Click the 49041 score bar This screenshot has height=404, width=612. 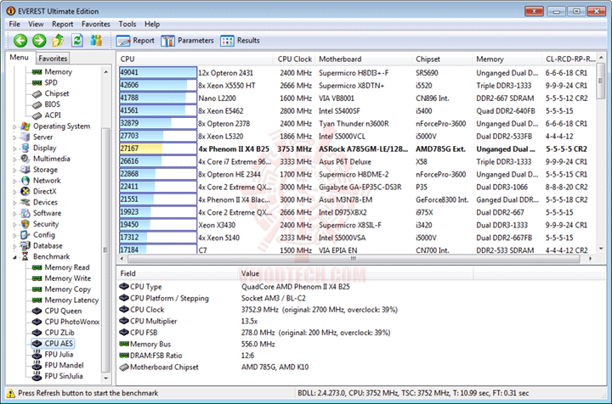[158, 73]
